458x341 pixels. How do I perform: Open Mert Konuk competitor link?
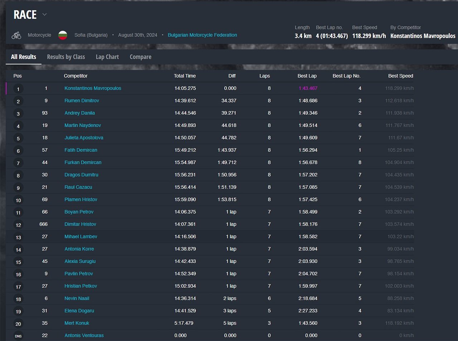77,323
